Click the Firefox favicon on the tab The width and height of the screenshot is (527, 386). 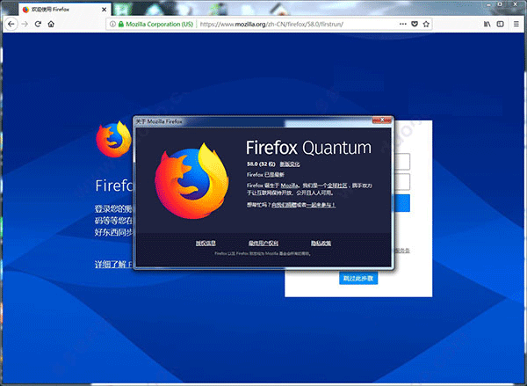click(x=25, y=10)
